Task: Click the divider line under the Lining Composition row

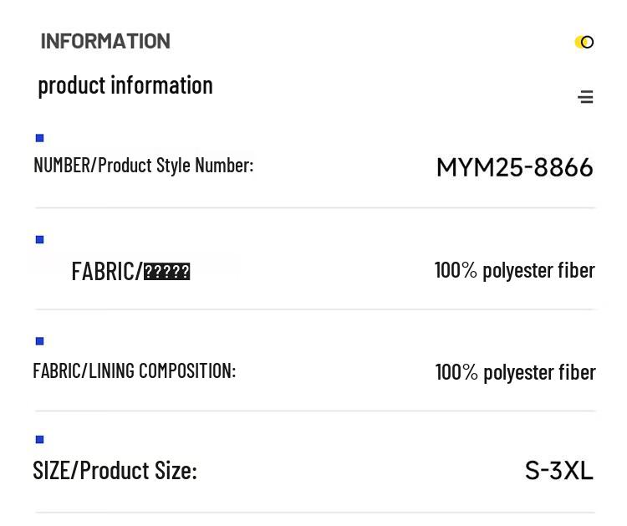Action: click(x=314, y=411)
